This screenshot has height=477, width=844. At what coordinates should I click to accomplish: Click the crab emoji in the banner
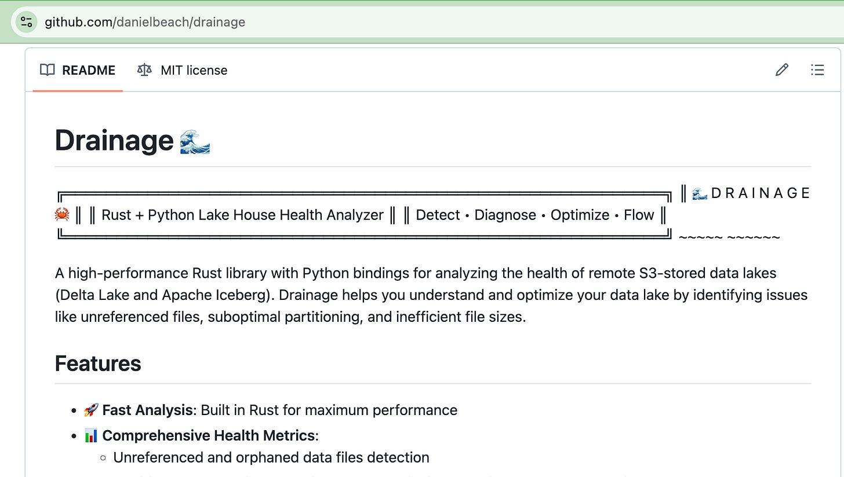point(62,215)
